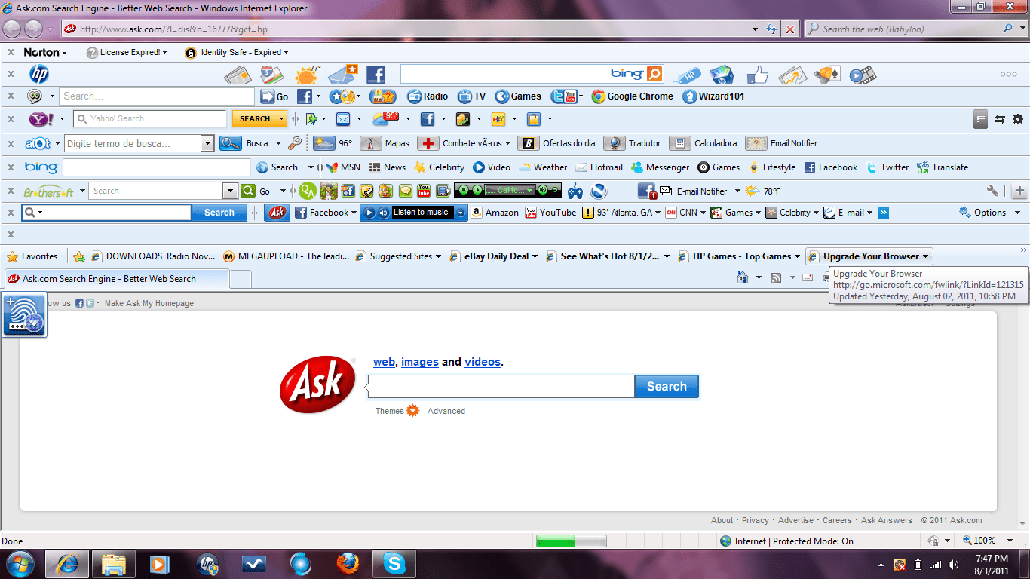This screenshot has height=579, width=1030.
Task: Click the thumbs-up icon on the HP toolbar
Action: (x=757, y=75)
